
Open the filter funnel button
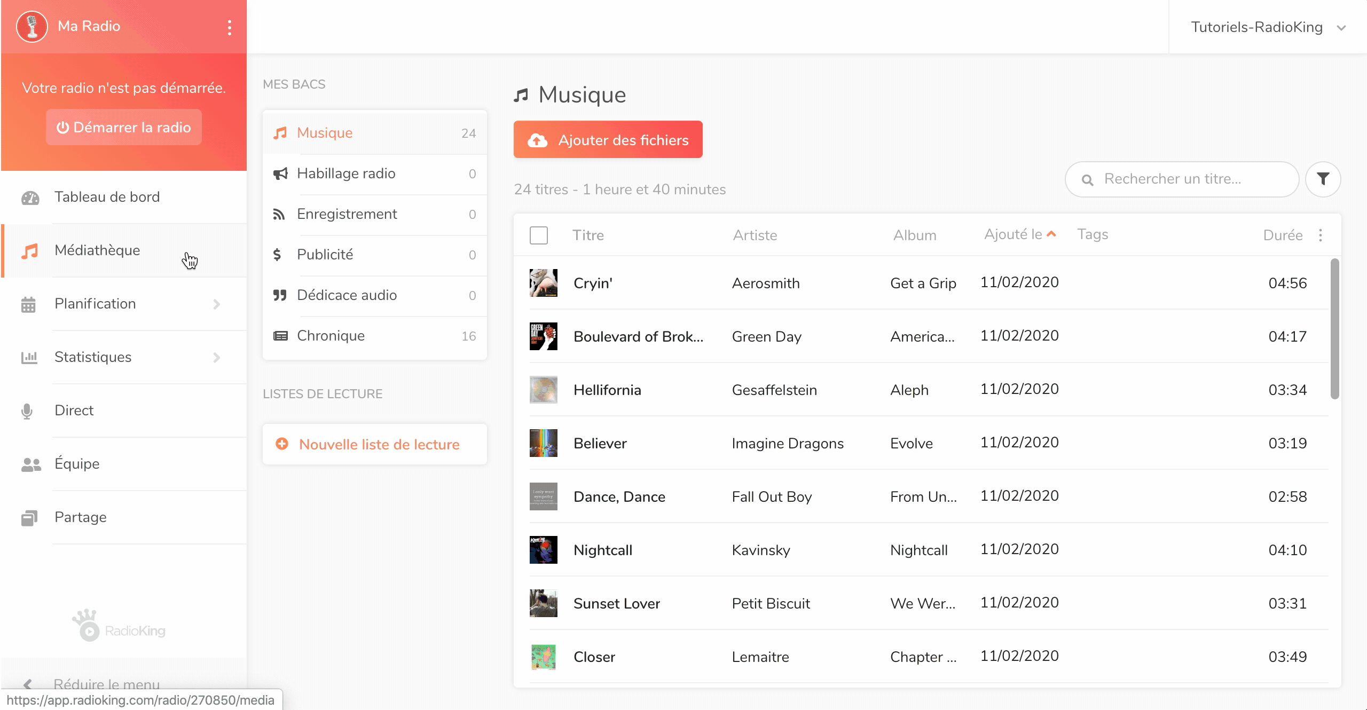[x=1323, y=179]
